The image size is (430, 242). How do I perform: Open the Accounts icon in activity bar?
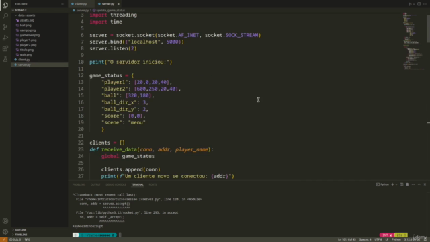coord(5,221)
